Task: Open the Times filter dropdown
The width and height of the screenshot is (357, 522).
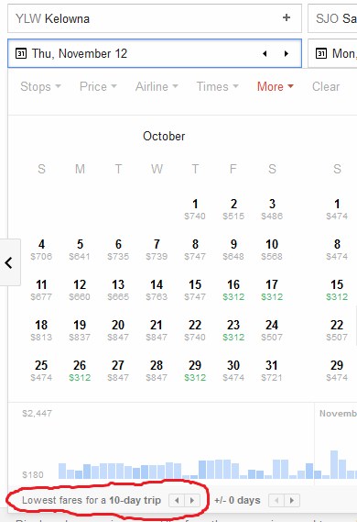Action: [x=218, y=86]
